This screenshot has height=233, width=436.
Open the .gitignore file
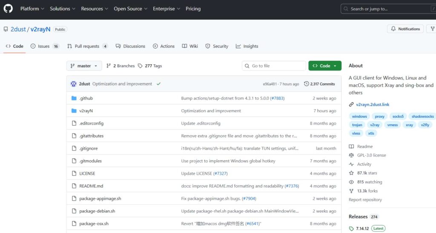point(89,148)
